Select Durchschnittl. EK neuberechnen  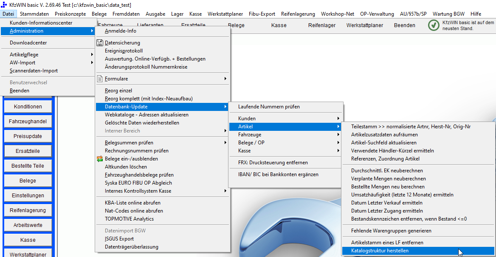point(418,171)
